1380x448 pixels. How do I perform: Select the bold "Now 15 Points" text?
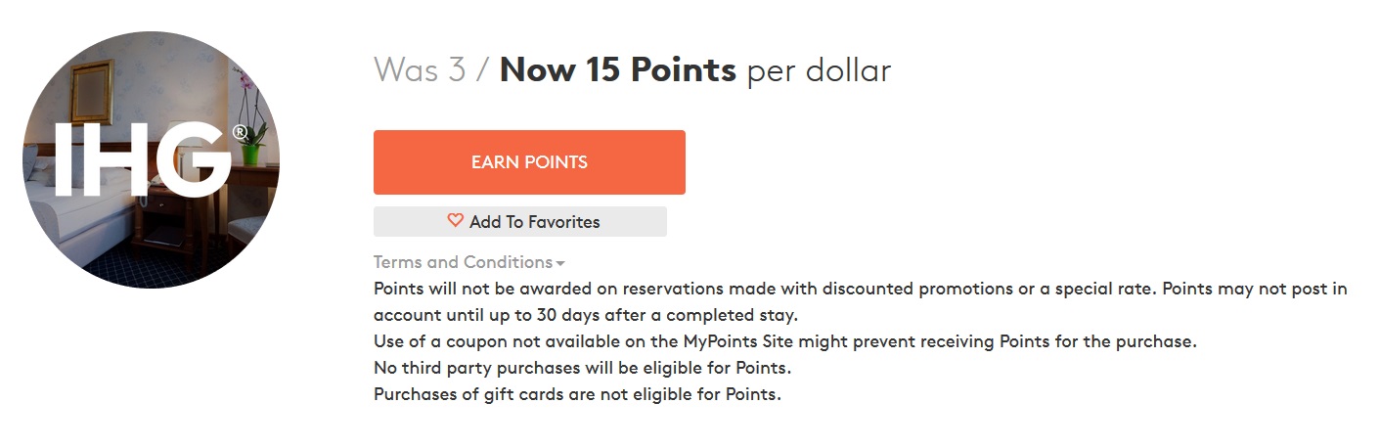point(617,70)
